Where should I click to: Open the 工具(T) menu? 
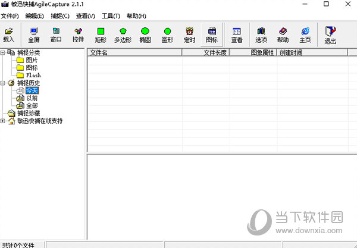click(x=111, y=16)
